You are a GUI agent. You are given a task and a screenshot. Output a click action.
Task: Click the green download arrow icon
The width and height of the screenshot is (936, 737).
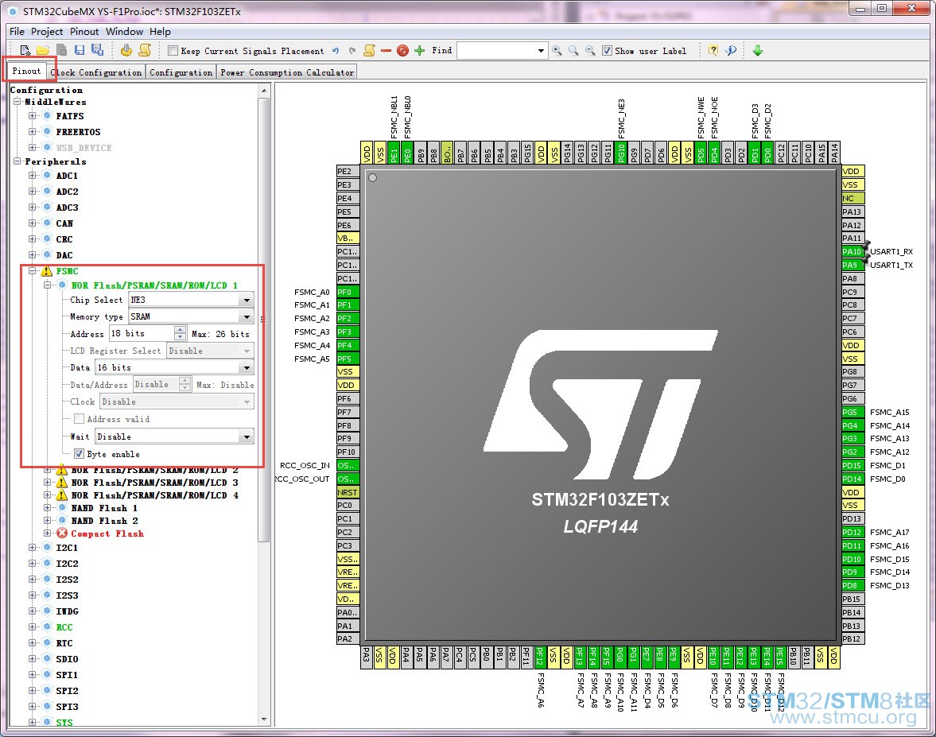[758, 51]
